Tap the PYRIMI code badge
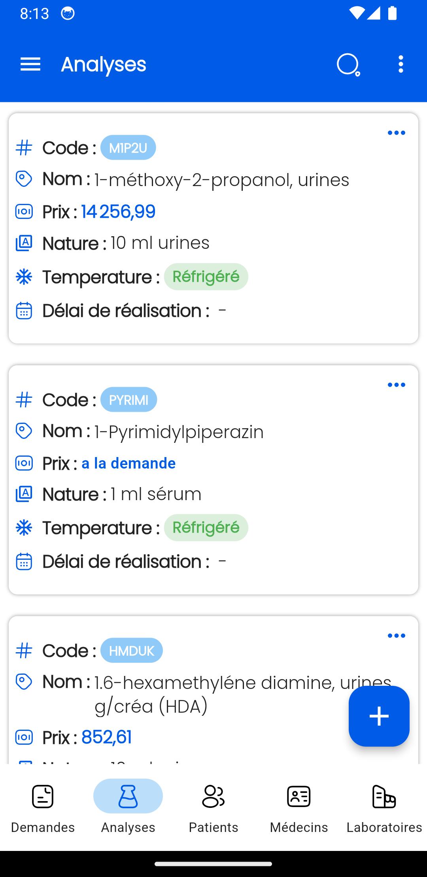Screen dimensions: 427x877 pos(128,399)
